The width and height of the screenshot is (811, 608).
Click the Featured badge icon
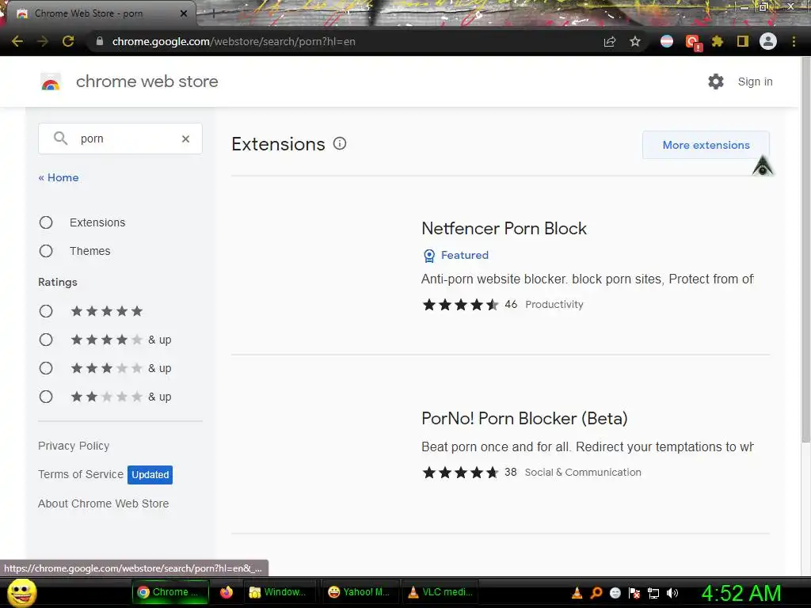click(429, 256)
